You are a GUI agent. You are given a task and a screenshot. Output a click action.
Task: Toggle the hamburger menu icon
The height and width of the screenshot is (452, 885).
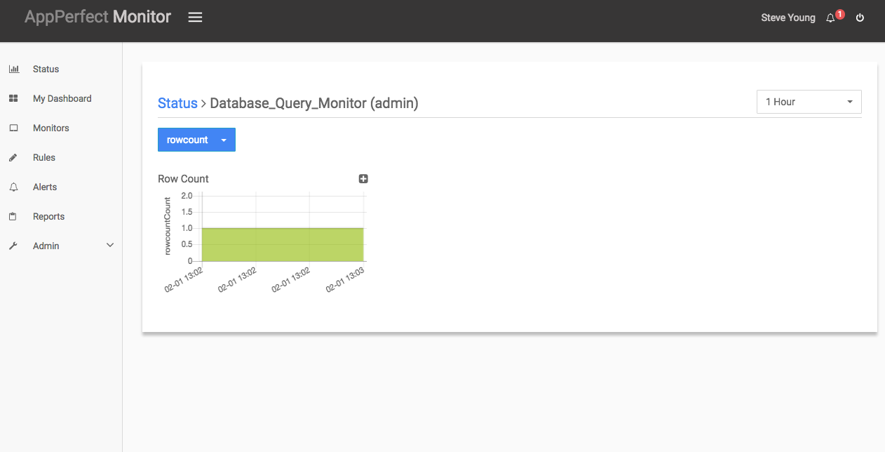pos(195,18)
